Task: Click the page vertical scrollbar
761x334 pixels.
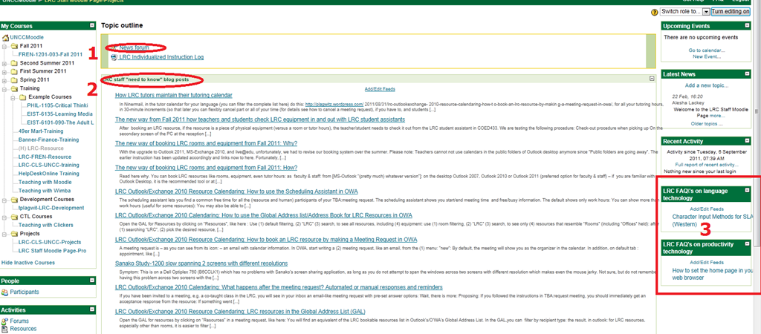Action: 757,148
